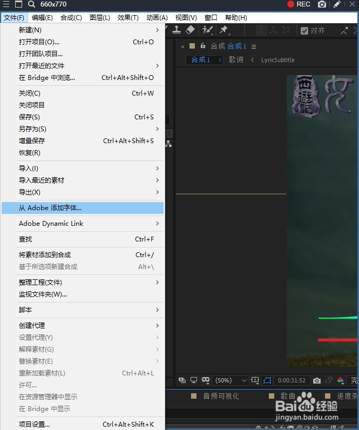
Task: Open the 合成1 panel menu (hamburger icon)
Action: pyautogui.click(x=254, y=46)
